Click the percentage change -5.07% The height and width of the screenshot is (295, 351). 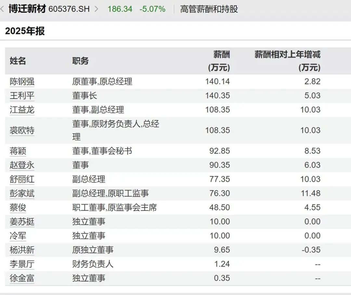click(x=152, y=9)
